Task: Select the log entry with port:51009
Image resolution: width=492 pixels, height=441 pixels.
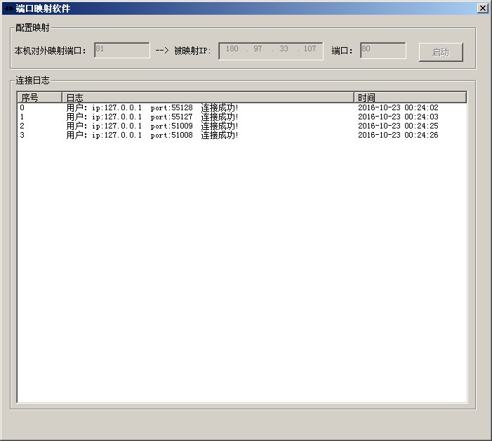Action: pyautogui.click(x=152, y=126)
